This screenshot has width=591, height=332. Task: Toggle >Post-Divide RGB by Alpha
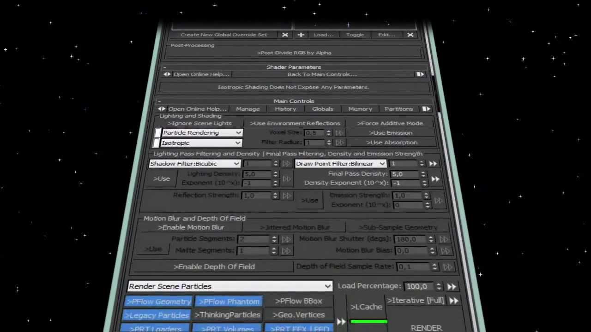pyautogui.click(x=294, y=53)
